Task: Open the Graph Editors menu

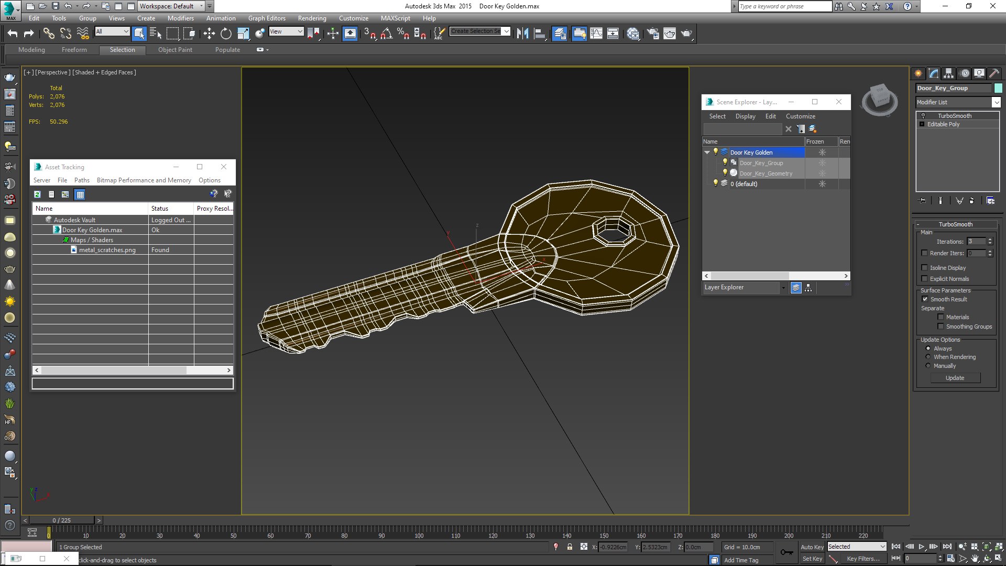Action: 267,18
